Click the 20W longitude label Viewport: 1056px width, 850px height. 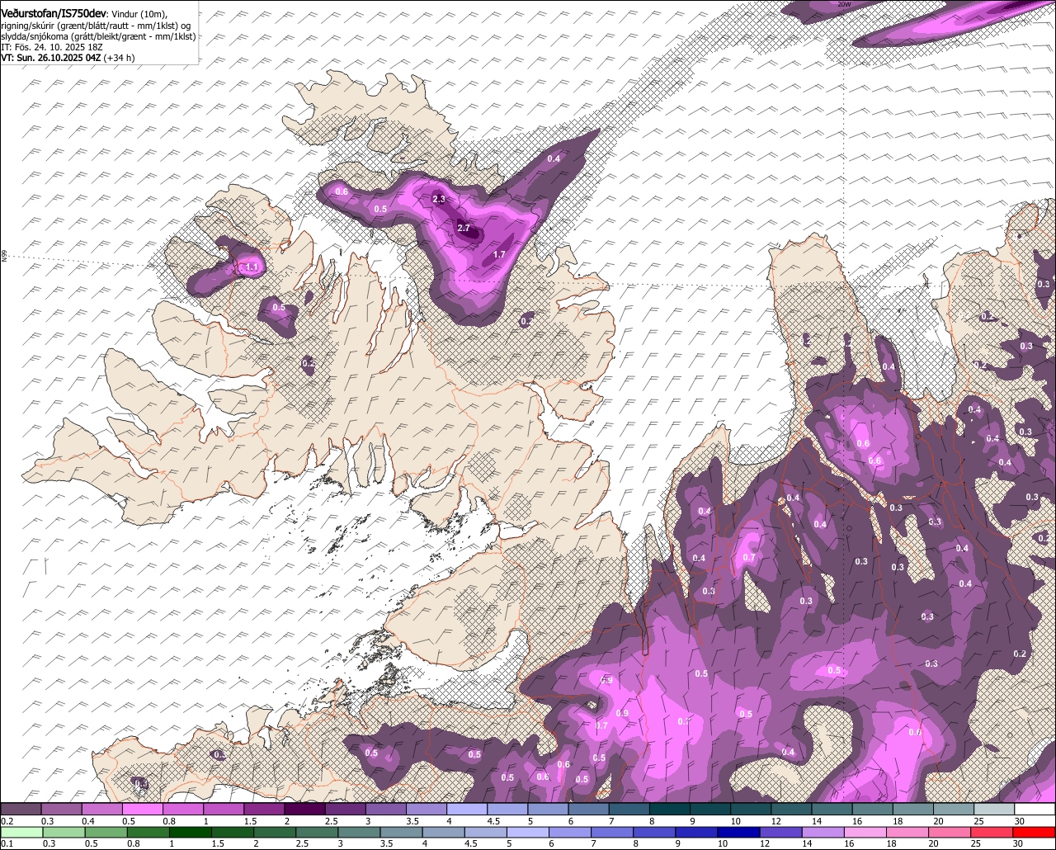coord(843,4)
